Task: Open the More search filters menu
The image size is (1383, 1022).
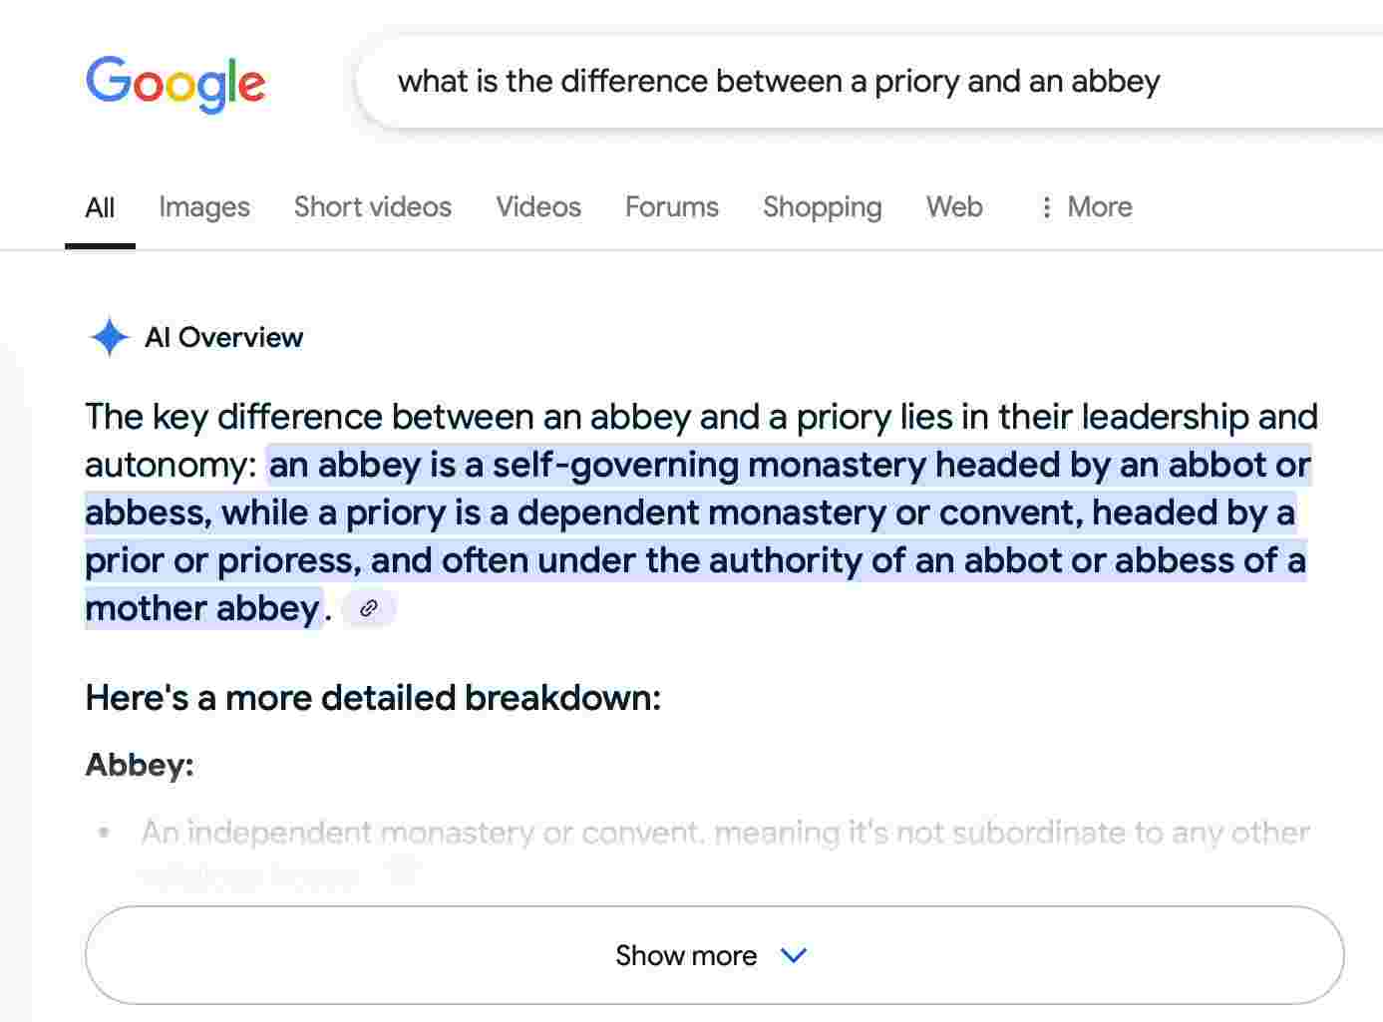Action: 1086,207
